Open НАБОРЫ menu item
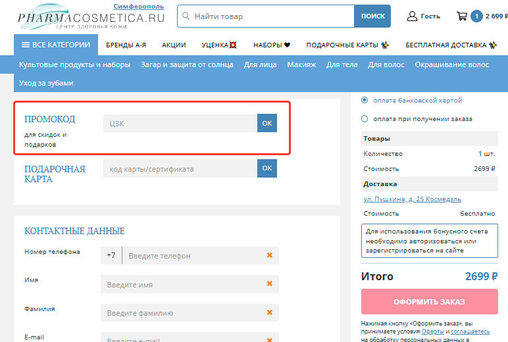Screen dimensions: 508x342 click(x=272, y=45)
